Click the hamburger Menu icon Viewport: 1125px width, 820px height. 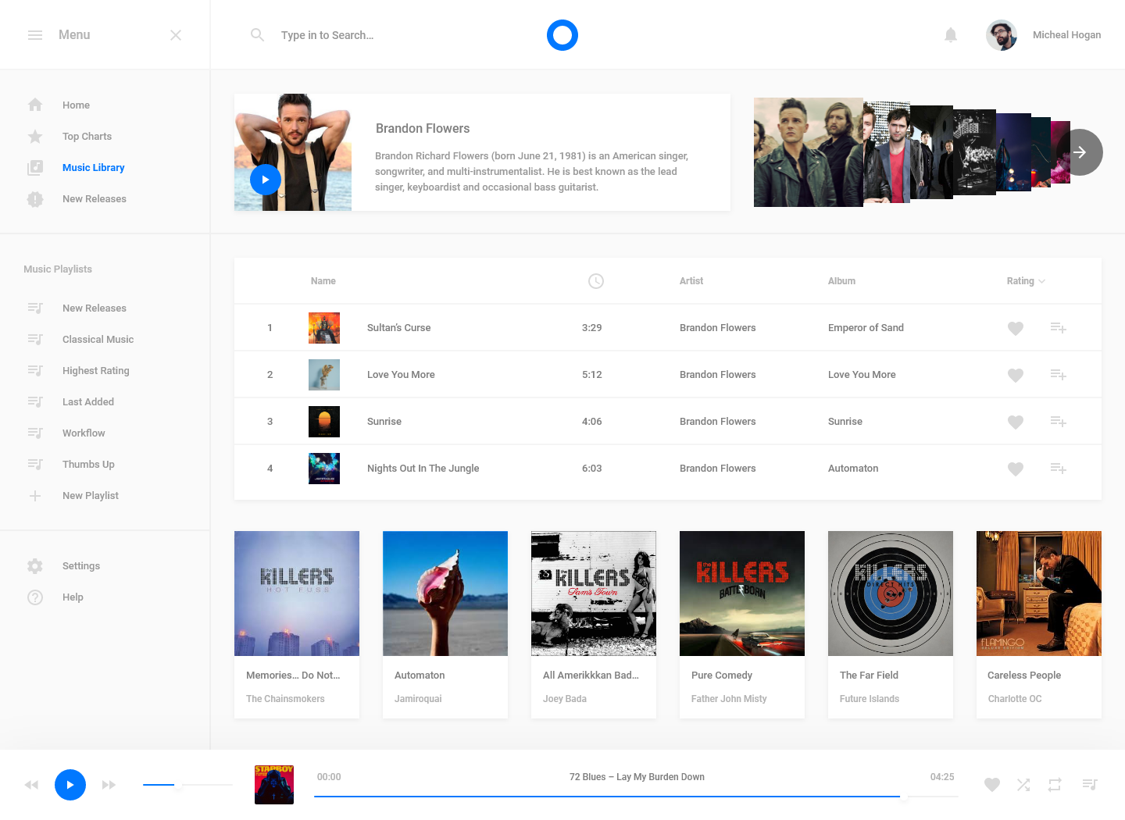[x=35, y=35]
